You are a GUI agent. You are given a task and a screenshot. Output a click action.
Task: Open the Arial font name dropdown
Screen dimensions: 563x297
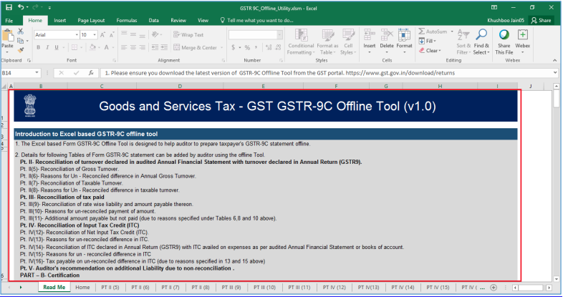tap(77, 35)
